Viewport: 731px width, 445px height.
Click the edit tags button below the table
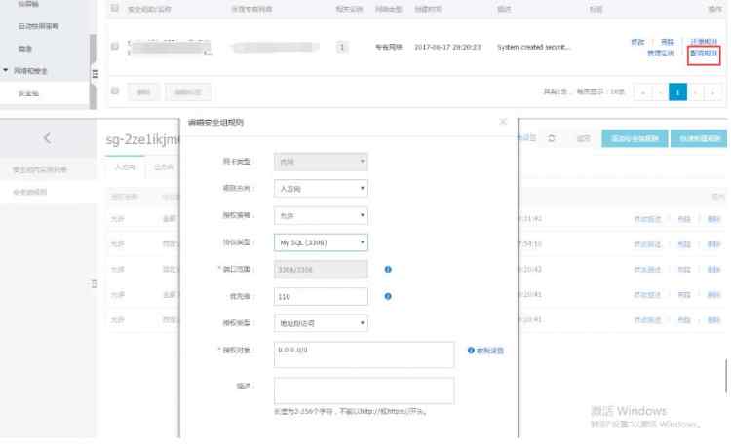point(188,92)
